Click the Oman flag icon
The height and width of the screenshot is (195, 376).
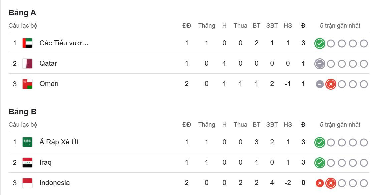pos(27,84)
